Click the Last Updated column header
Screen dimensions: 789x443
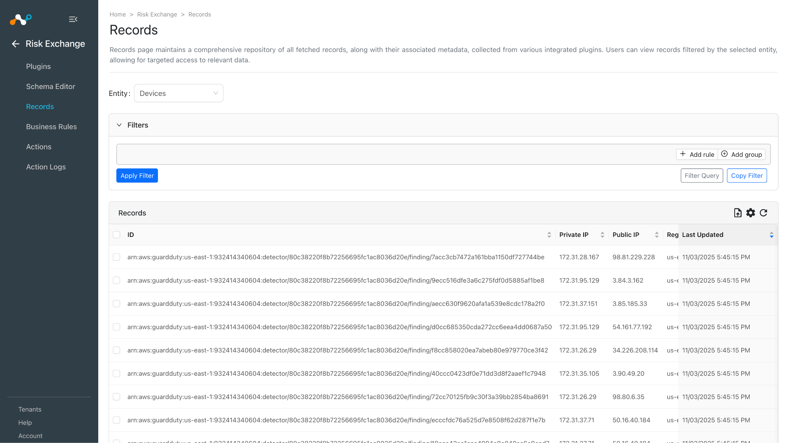[x=703, y=235]
